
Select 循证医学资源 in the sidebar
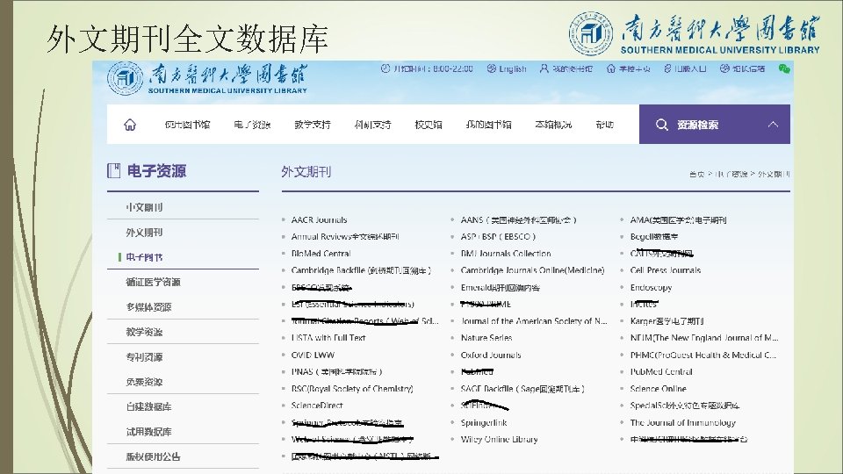coord(153,282)
